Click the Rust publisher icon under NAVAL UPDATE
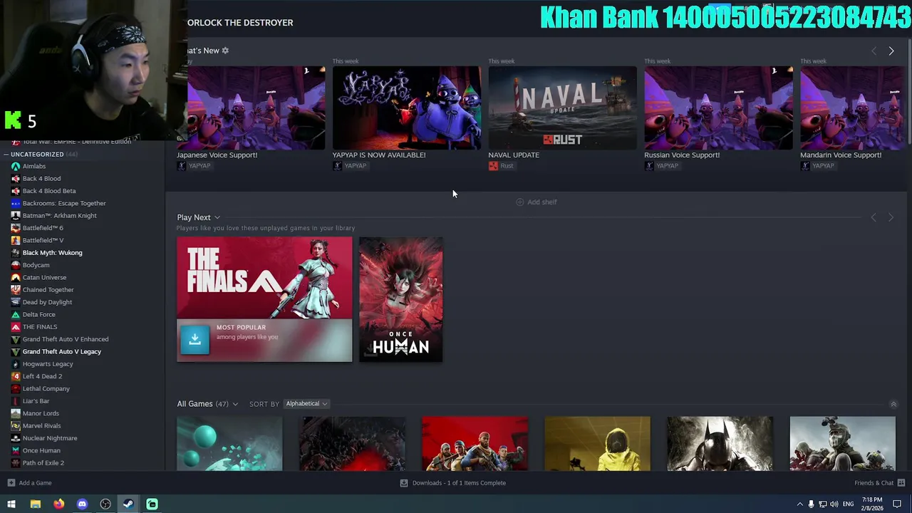This screenshot has height=513, width=912. 493,166
